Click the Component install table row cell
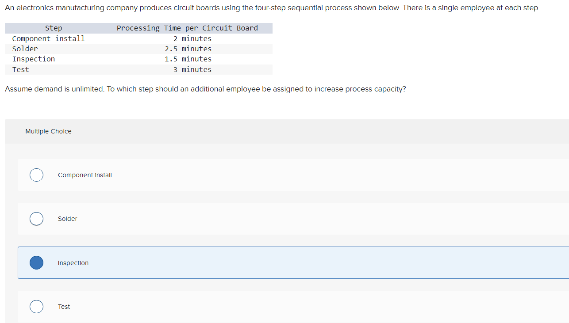Screen dimensions: 569x323 pyautogui.click(x=49, y=39)
